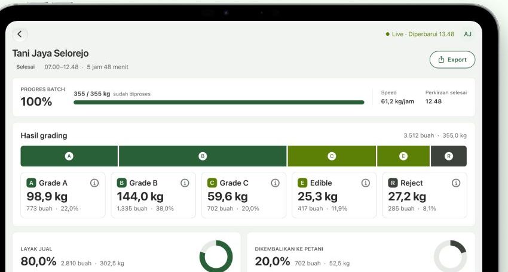Click the R badge on Reject card
The height and width of the screenshot is (272, 508).
393,183
